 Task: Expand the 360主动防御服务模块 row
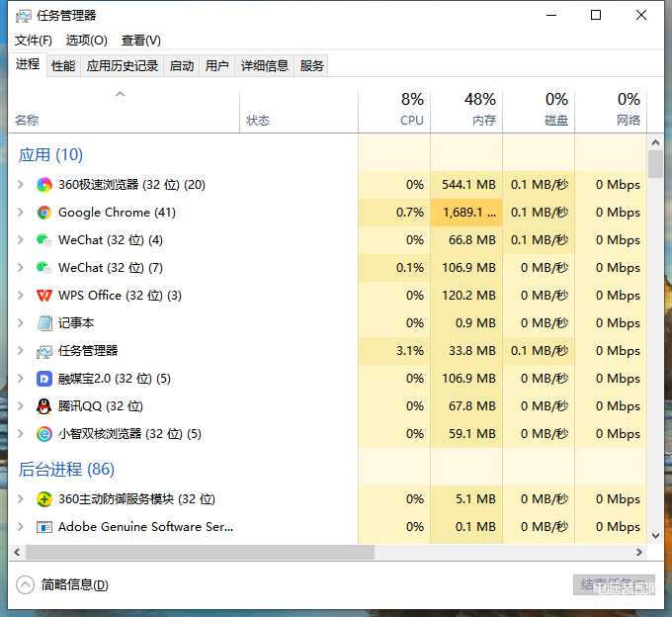[20, 499]
